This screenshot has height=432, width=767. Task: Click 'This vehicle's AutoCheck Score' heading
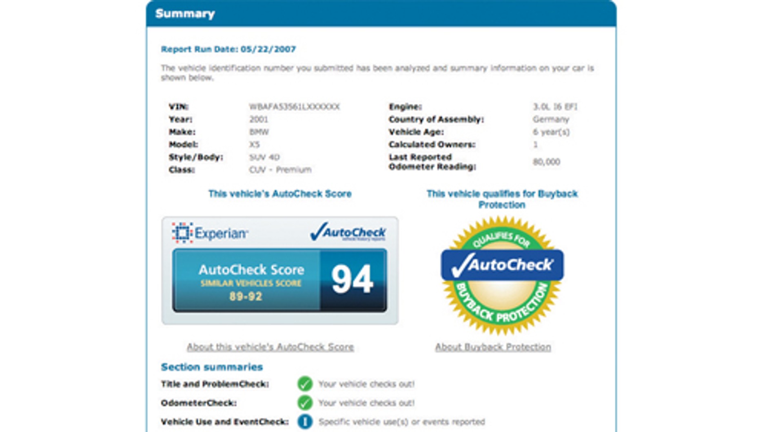click(x=280, y=194)
